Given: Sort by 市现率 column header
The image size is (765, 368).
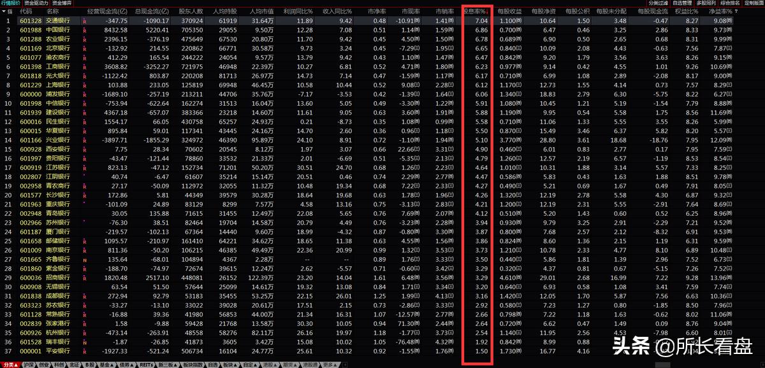Looking at the screenshot, I should point(411,11).
